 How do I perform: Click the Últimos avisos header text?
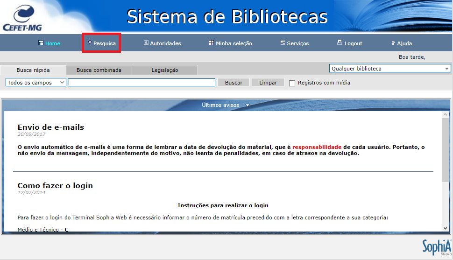[220, 105]
